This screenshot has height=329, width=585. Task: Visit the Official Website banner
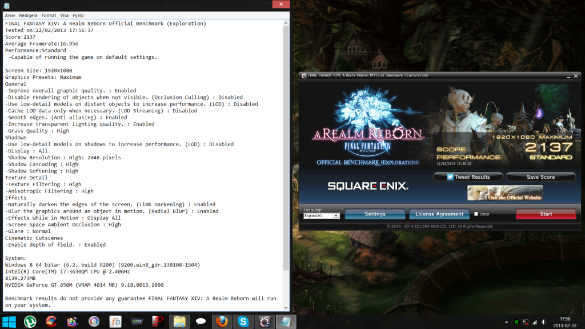tap(504, 193)
